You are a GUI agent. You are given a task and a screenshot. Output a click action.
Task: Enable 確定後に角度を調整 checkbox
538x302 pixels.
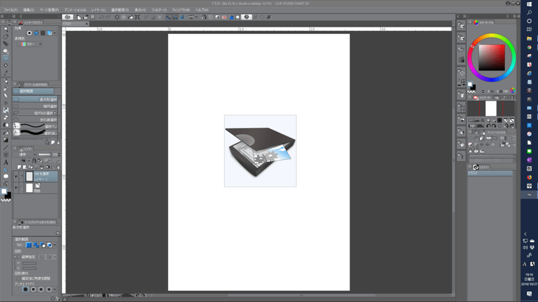[x=19, y=279]
